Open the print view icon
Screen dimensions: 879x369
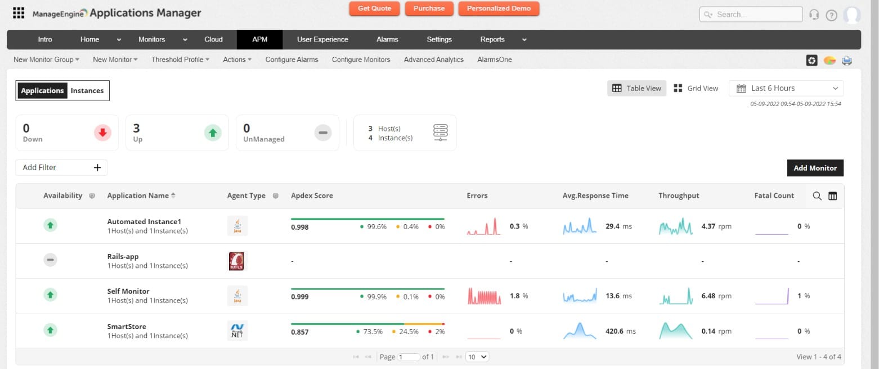click(x=847, y=60)
